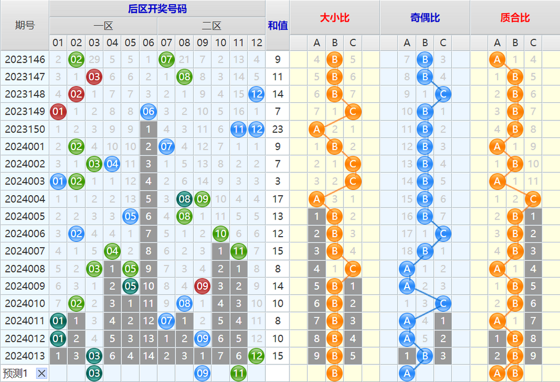
Task: Click orange A marker in 大小比 row 2023150
Action: tap(317, 129)
